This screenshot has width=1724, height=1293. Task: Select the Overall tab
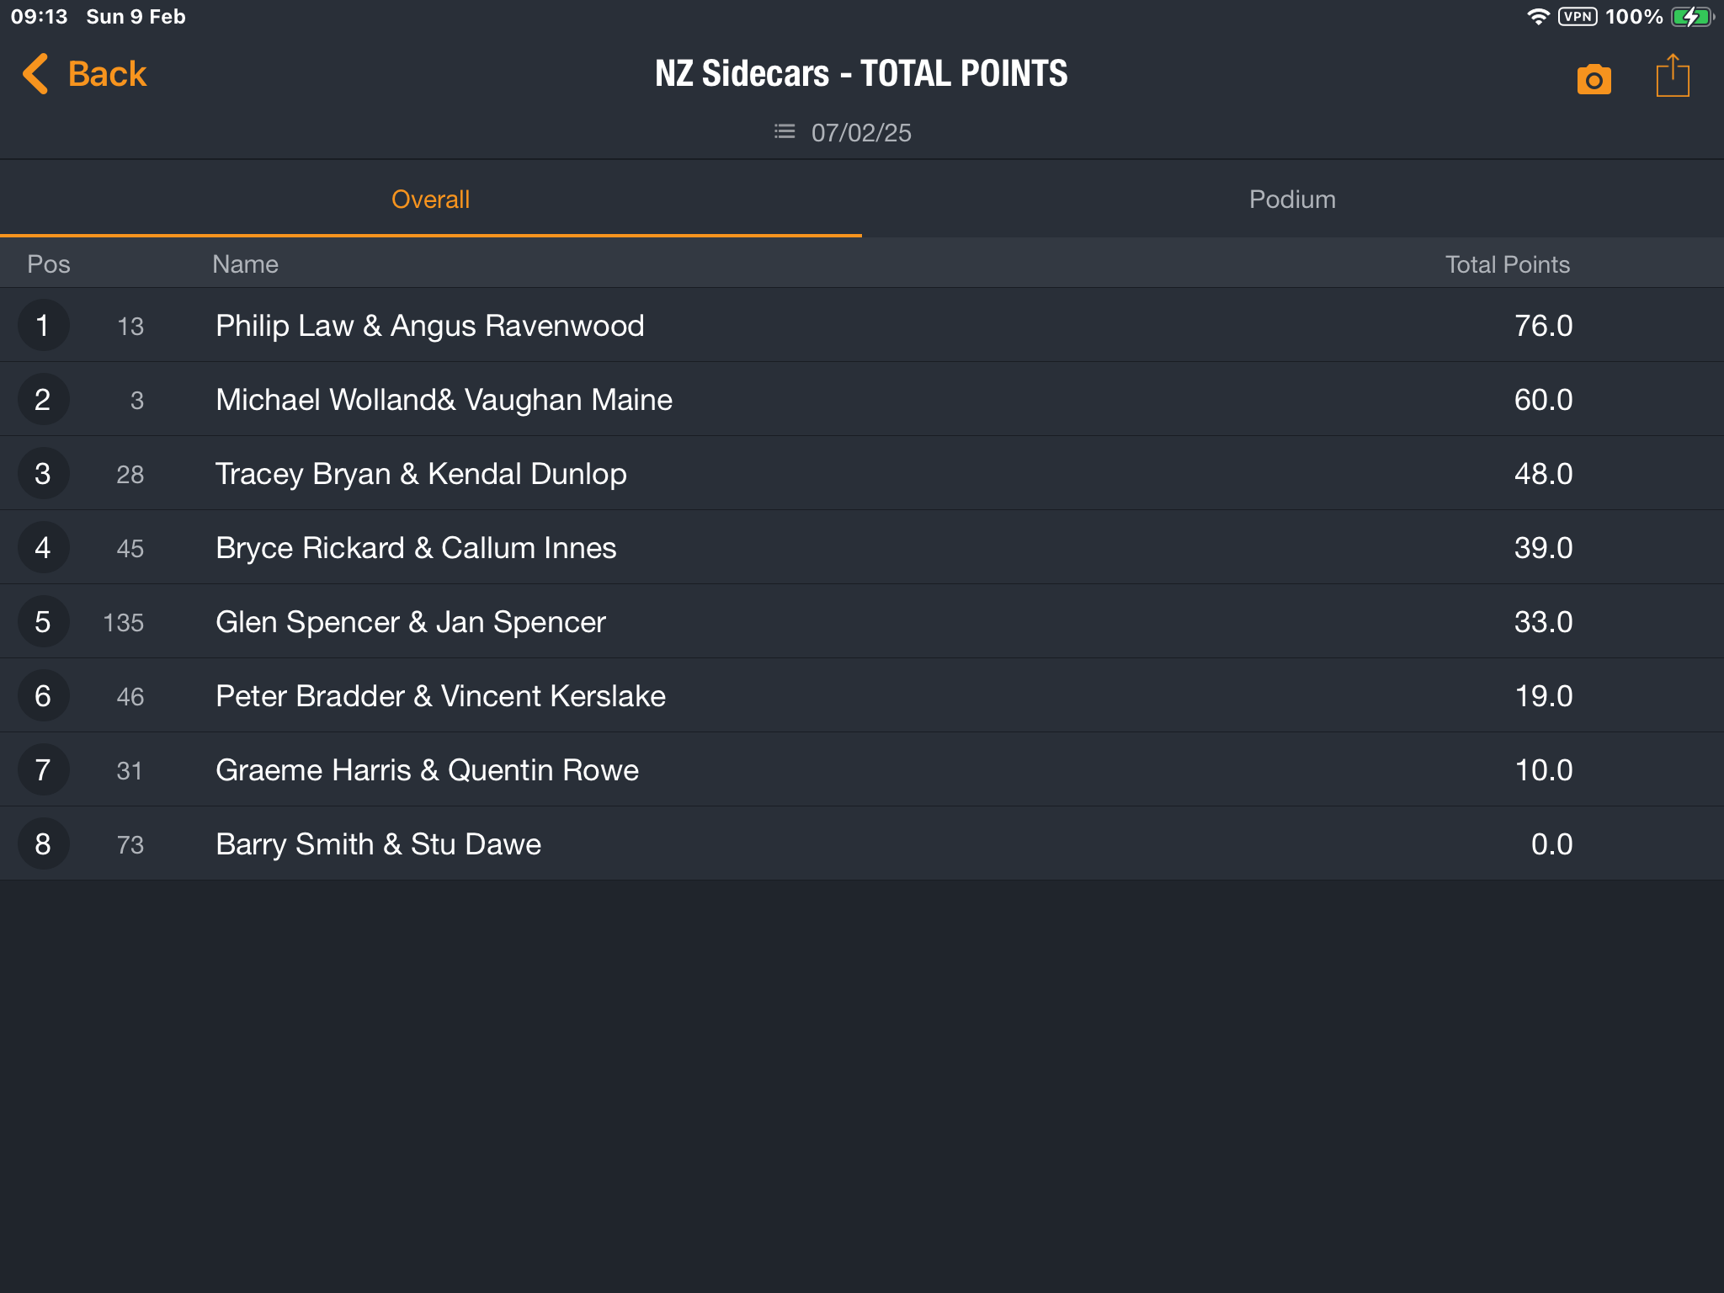coord(430,200)
